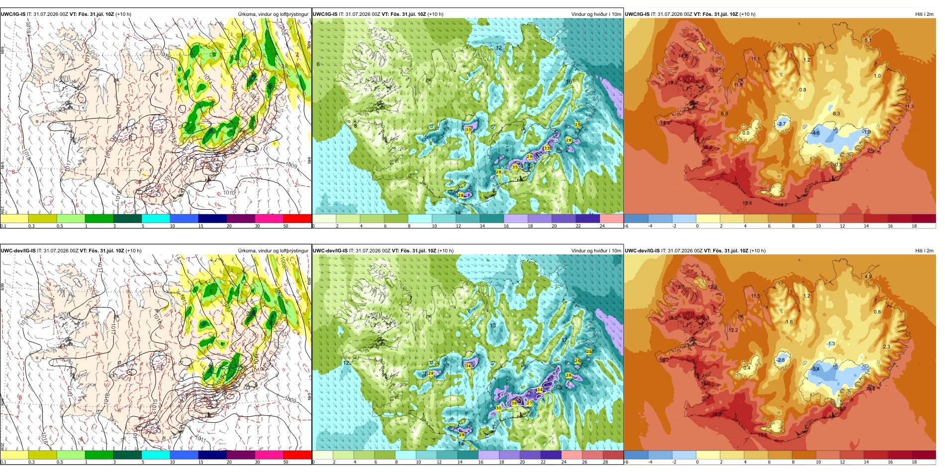
Task: Select the red 50+ swatch in top precipitation legend
Action: point(297,219)
